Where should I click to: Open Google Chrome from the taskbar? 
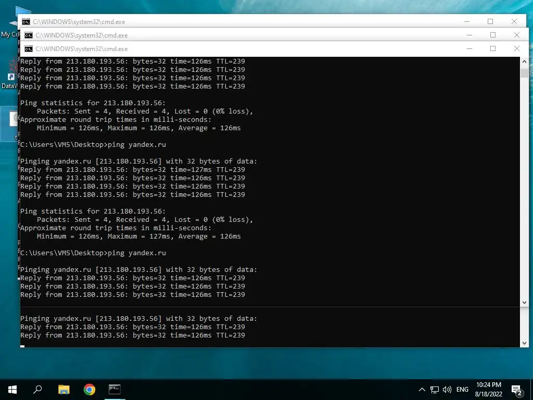[x=90, y=390]
